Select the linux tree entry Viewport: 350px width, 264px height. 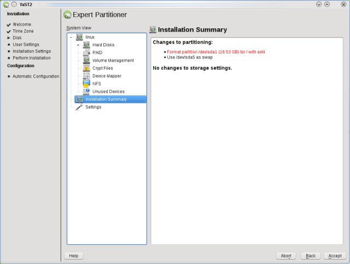[90, 37]
